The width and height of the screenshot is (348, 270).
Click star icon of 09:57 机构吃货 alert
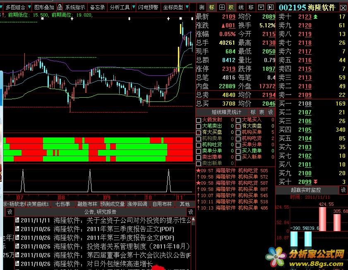(198, 170)
